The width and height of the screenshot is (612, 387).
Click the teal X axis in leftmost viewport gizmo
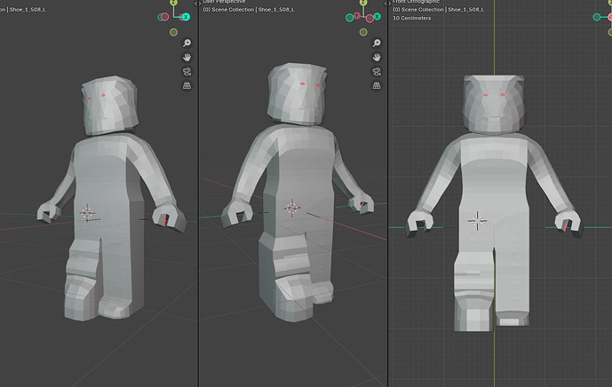click(186, 17)
